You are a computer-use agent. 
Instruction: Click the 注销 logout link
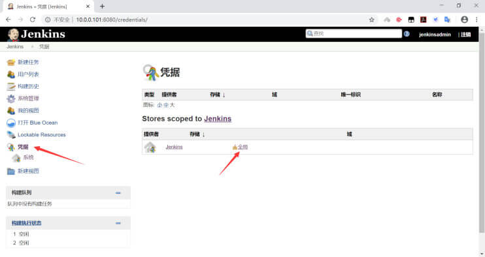pos(465,35)
